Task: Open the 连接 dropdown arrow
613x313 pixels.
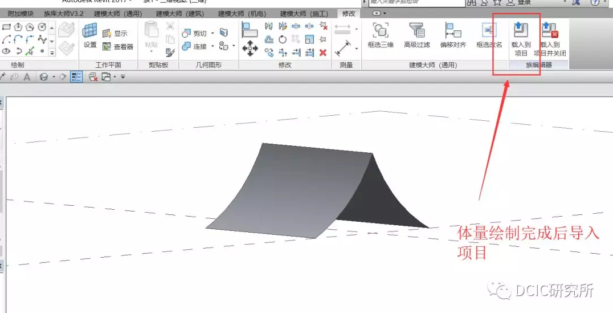Action: pos(212,47)
